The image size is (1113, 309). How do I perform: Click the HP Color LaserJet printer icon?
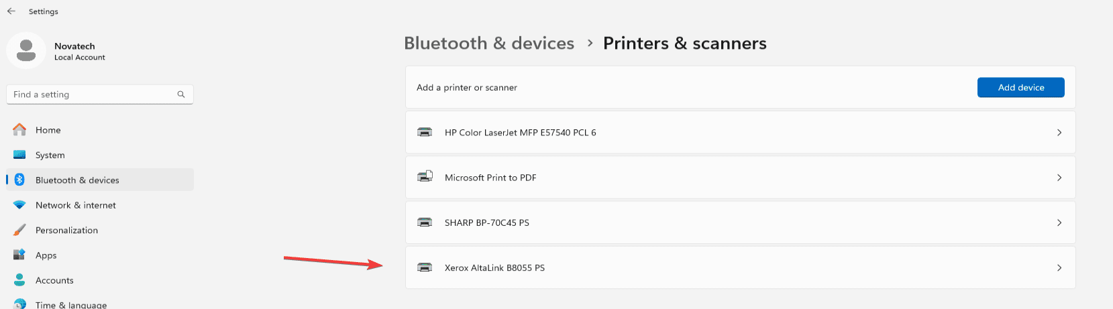pyautogui.click(x=425, y=132)
